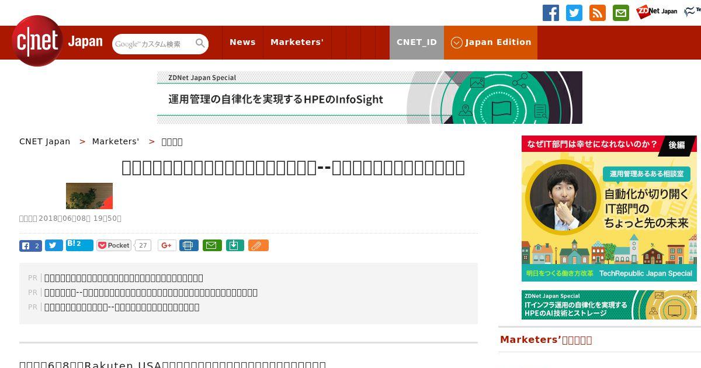Open the HPE InfoSight banner ad
This screenshot has width=701, height=368.
[370, 98]
